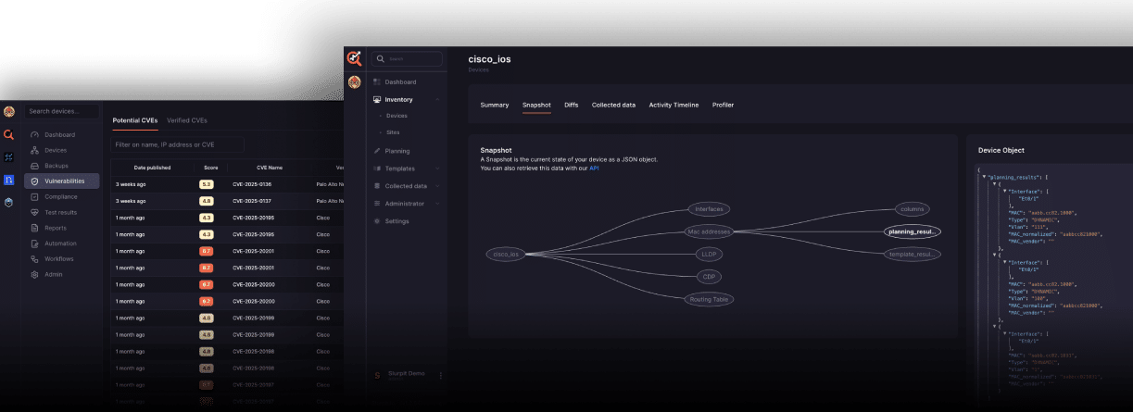This screenshot has width=1133, height=412.
Task: Select the columns graph node
Action: click(913, 209)
